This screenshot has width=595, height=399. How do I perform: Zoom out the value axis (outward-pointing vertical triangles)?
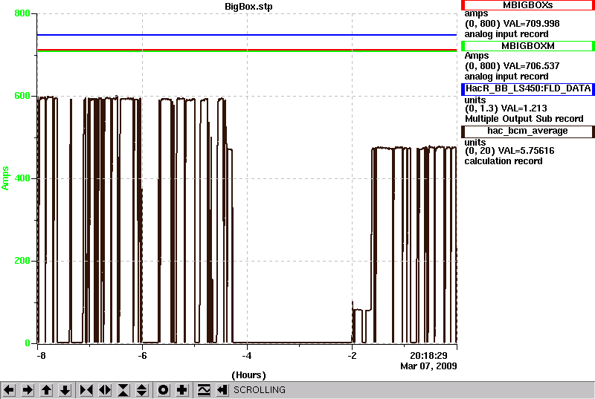pos(142,390)
